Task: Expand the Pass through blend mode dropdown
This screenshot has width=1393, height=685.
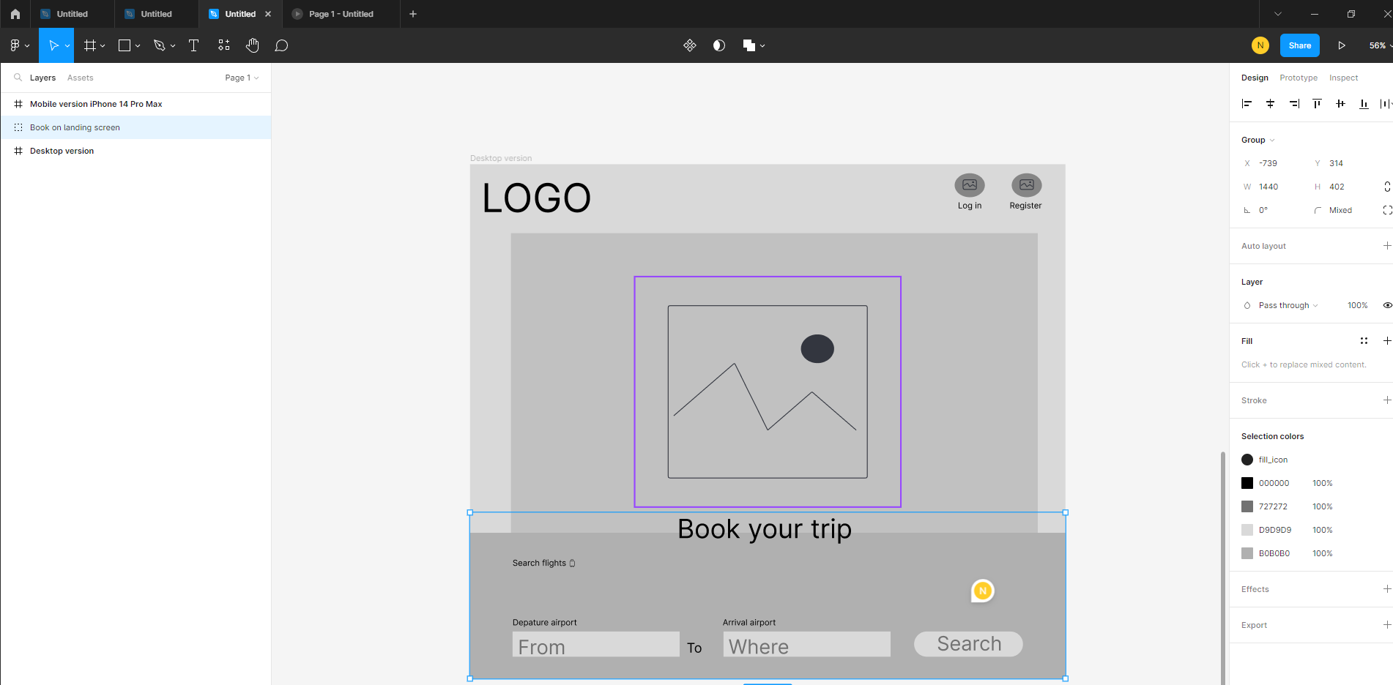Action: [1288, 305]
